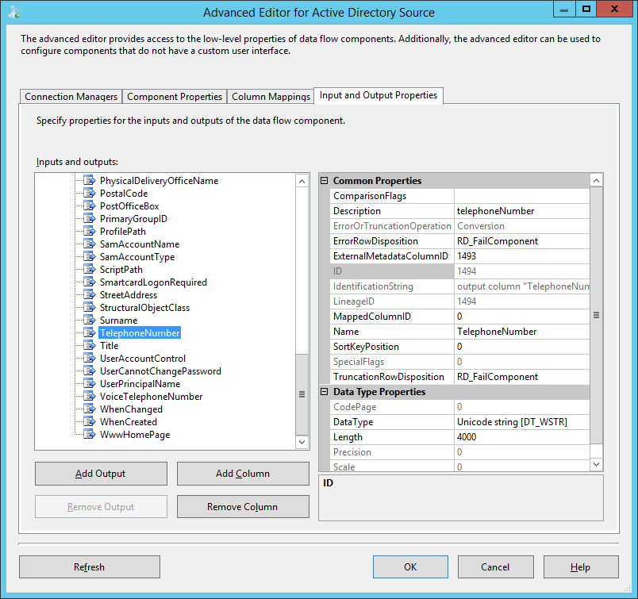Image resolution: width=638 pixels, height=599 pixels.
Task: Click the Description value telephoneNumber
Action: (521, 211)
